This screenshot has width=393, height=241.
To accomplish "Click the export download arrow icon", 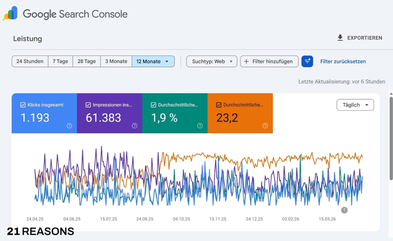I will (x=340, y=38).
